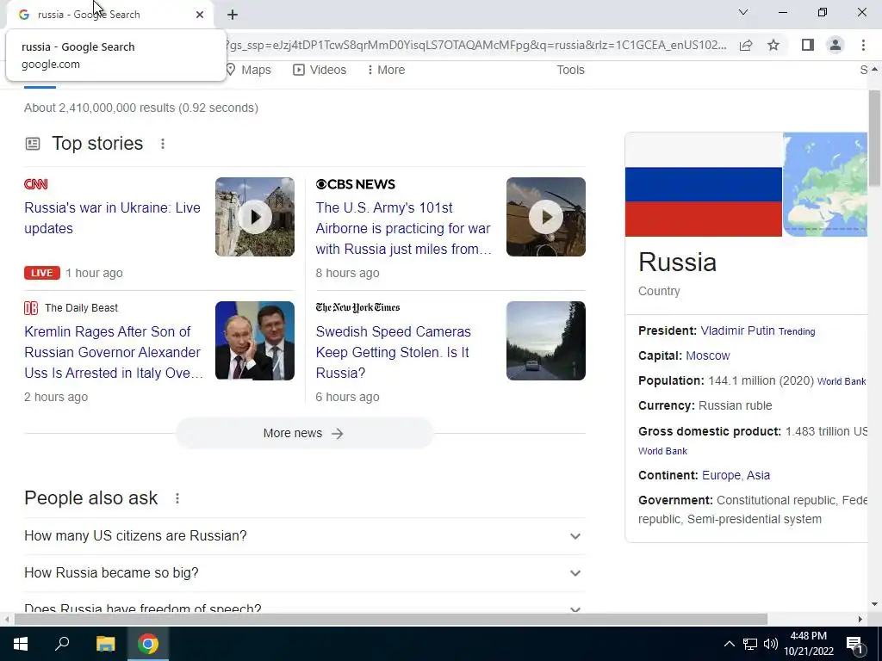882x661 pixels.
Task: Click the scroll right arrow of horizontal scrollbar
Action: [860, 620]
